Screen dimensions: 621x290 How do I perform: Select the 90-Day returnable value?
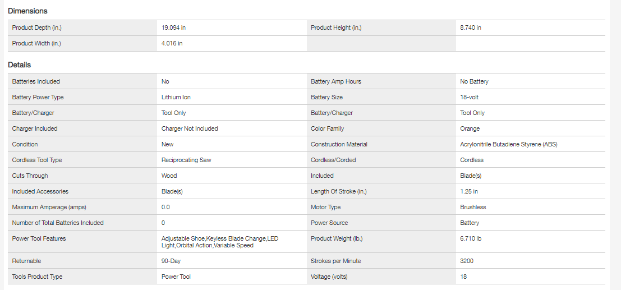171,261
